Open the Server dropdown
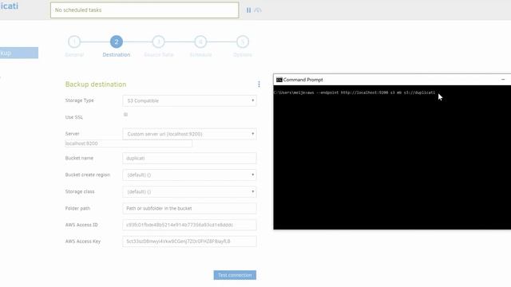Screen dimensions: 511x287 189,134
